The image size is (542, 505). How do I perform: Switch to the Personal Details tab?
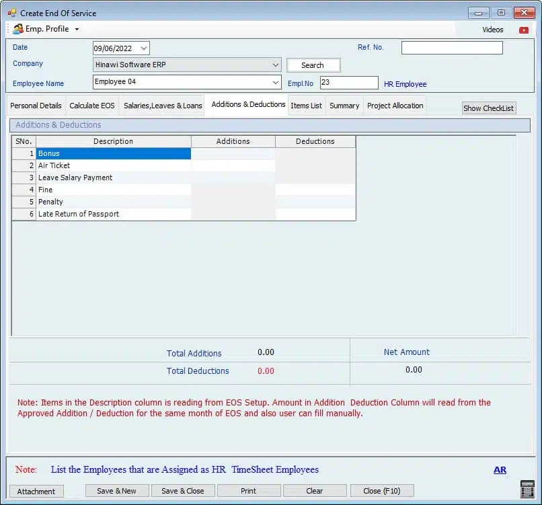[x=36, y=106]
